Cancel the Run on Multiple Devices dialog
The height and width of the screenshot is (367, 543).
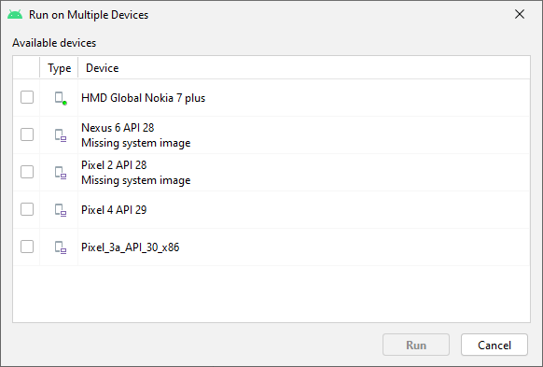pos(494,345)
